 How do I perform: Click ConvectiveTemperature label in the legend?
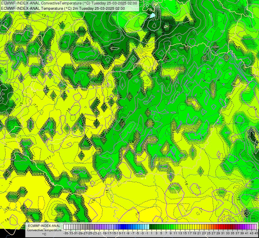44,230
